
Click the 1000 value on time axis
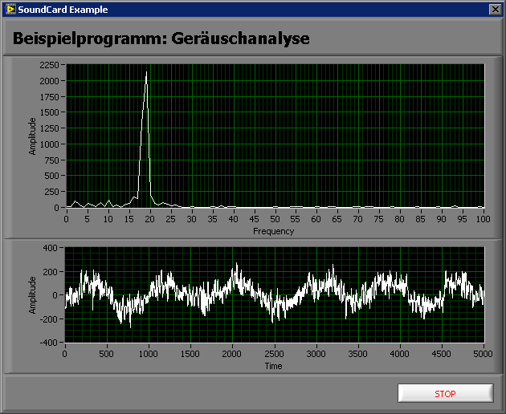pyautogui.click(x=149, y=354)
